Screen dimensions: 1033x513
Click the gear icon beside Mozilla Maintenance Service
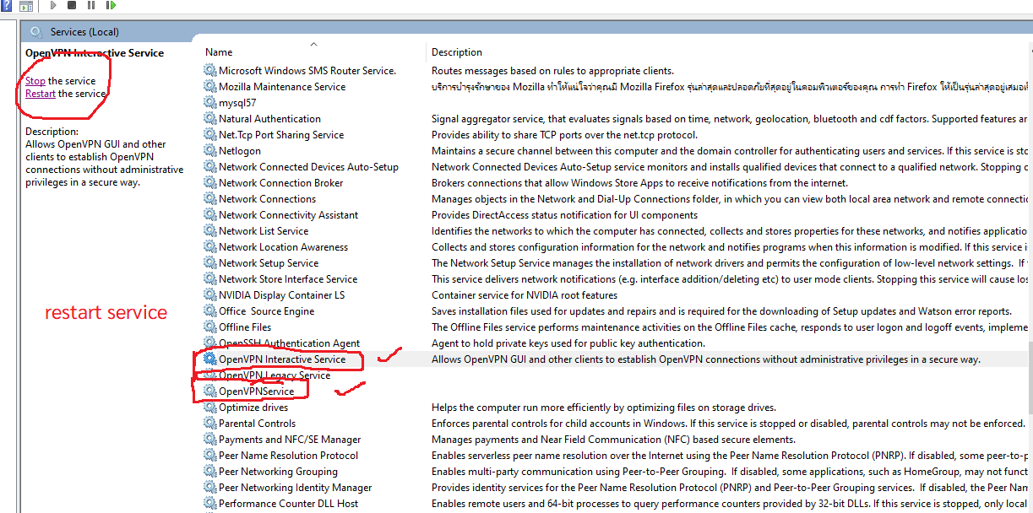pos(210,87)
